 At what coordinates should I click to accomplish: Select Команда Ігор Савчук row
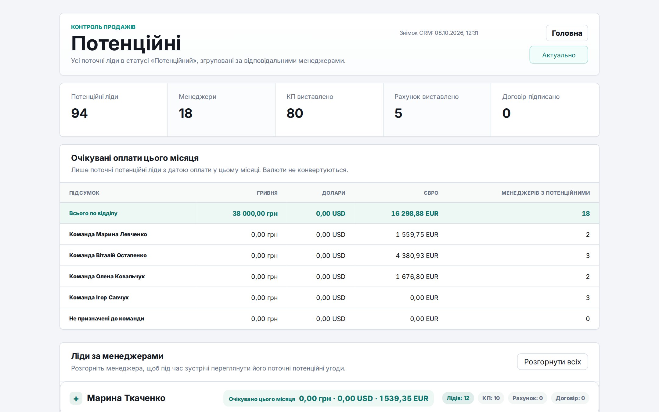click(x=329, y=298)
